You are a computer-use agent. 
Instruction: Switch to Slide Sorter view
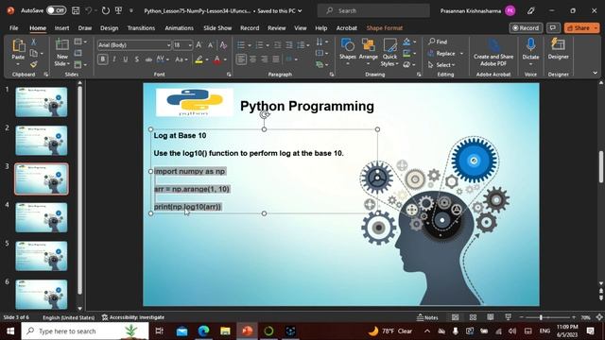(x=473, y=317)
